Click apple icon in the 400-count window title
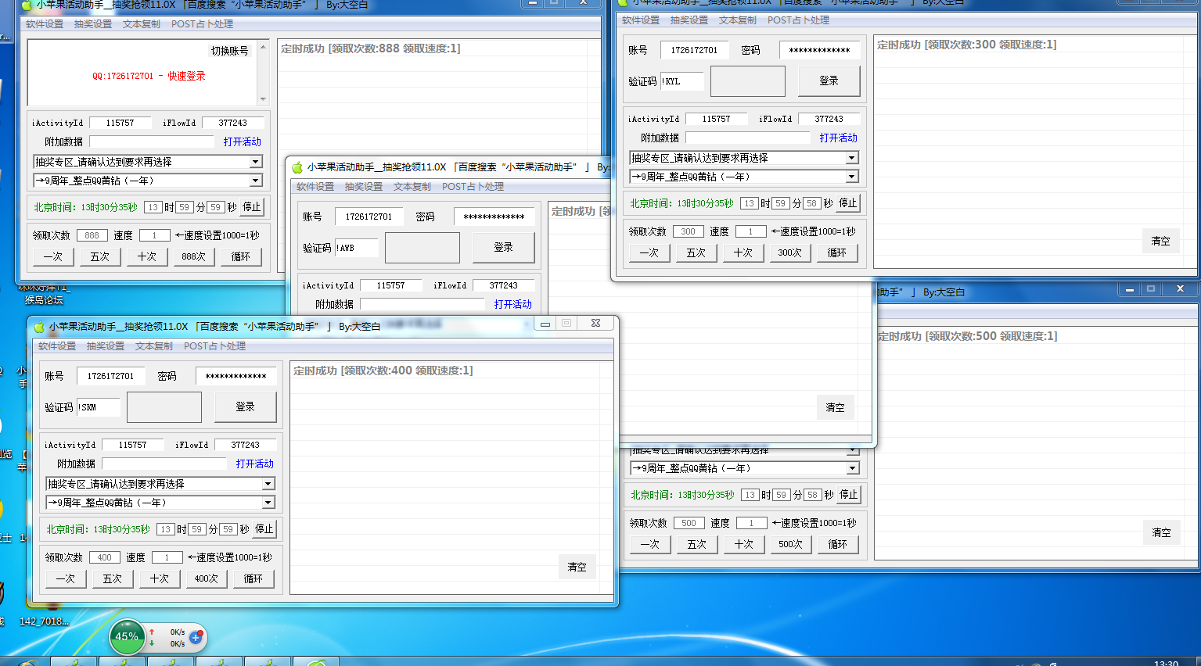Image resolution: width=1201 pixels, height=666 pixels. point(39,327)
